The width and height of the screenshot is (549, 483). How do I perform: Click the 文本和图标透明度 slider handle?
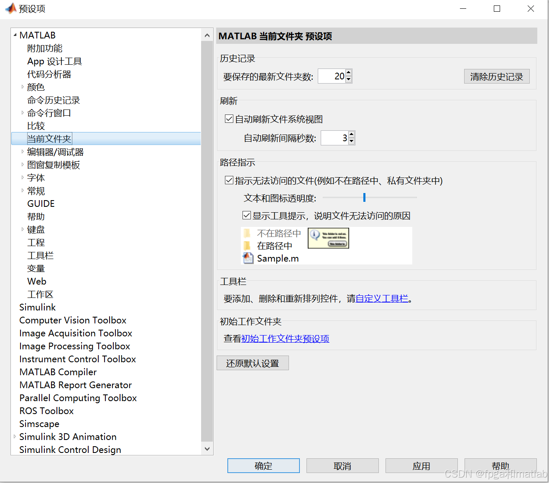tap(365, 197)
